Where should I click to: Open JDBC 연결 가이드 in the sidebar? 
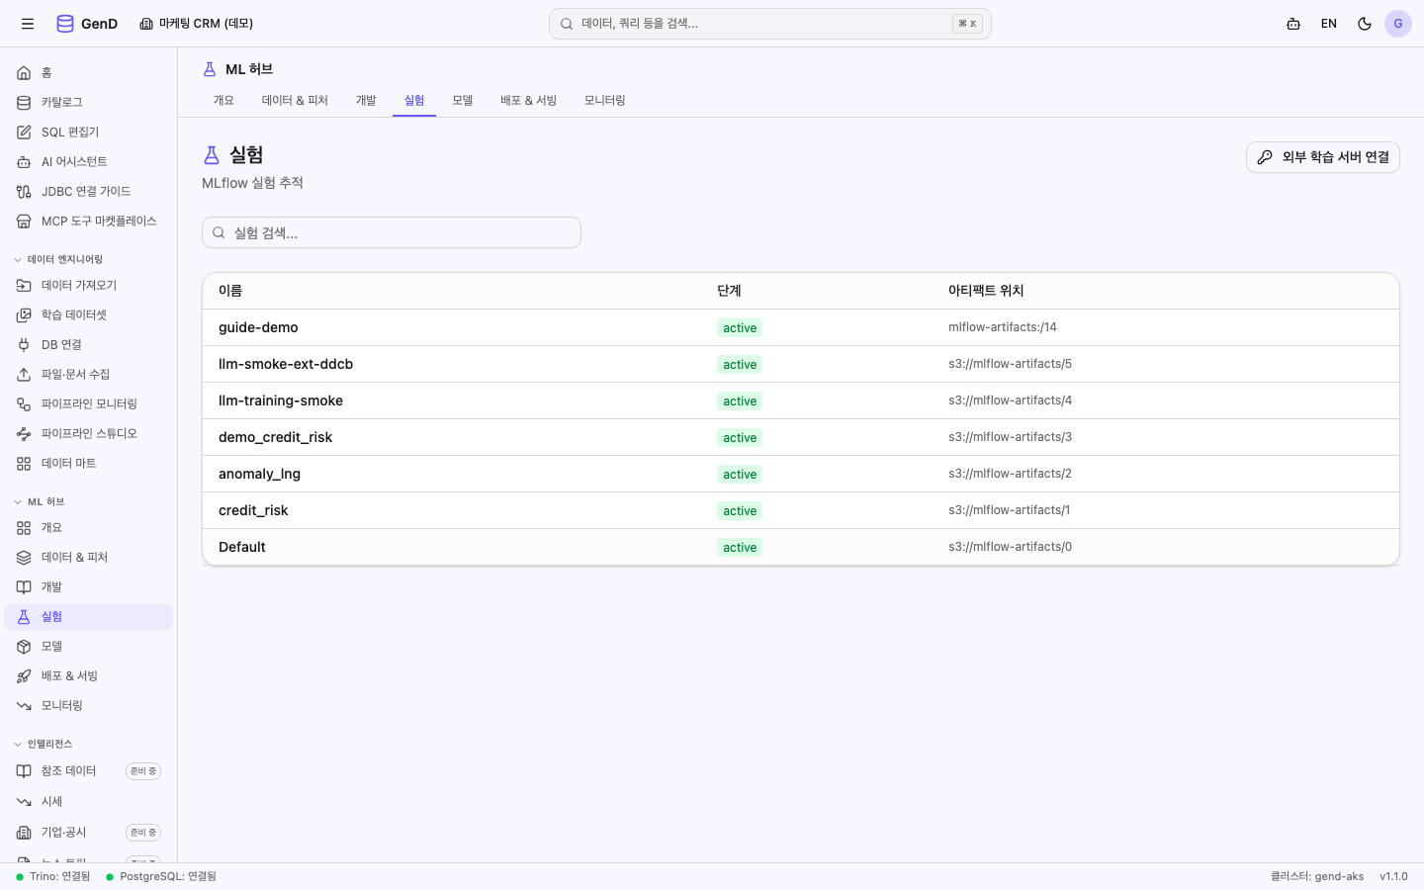tap(89, 192)
